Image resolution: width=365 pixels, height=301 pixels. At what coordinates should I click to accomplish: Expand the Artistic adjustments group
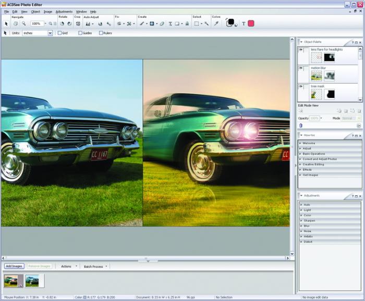[x=330, y=236]
